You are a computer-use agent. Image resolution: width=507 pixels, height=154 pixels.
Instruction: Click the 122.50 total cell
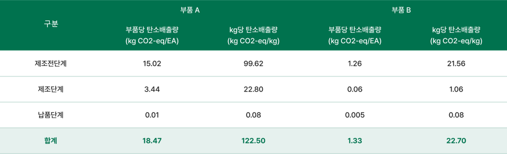[253, 141]
